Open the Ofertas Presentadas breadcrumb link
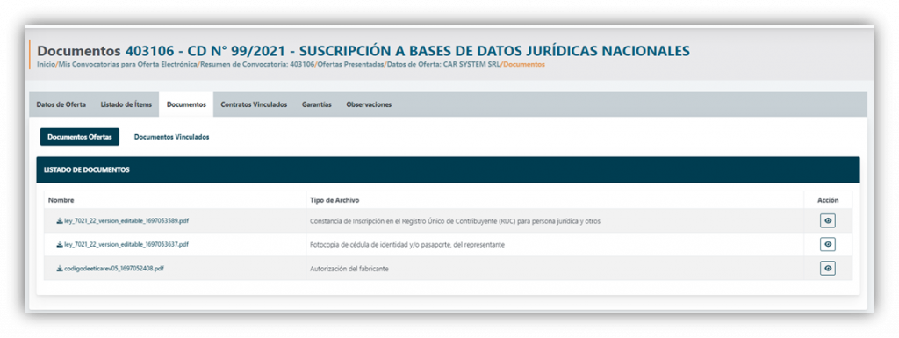This screenshot has width=899, height=338. click(351, 65)
